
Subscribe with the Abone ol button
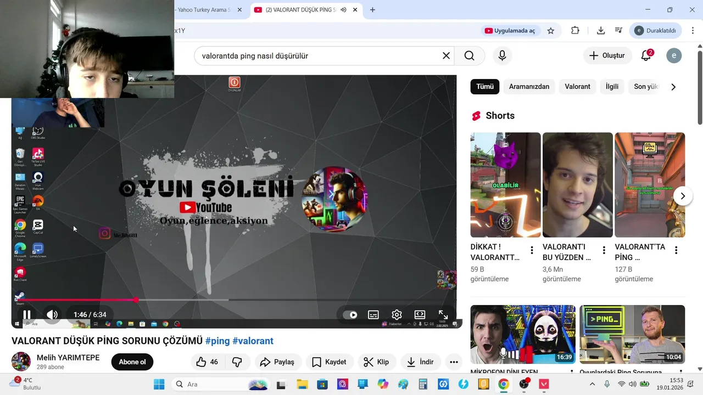pyautogui.click(x=132, y=362)
